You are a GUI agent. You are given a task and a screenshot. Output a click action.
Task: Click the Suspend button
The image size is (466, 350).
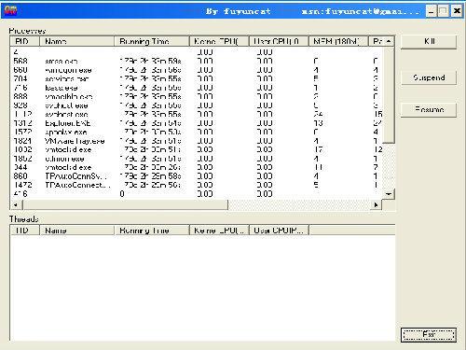(x=429, y=77)
